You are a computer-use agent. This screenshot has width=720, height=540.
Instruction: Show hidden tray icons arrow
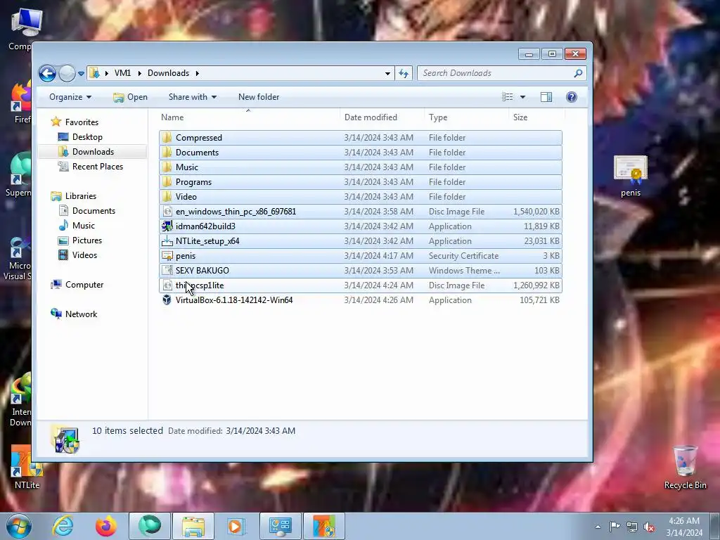click(x=598, y=527)
